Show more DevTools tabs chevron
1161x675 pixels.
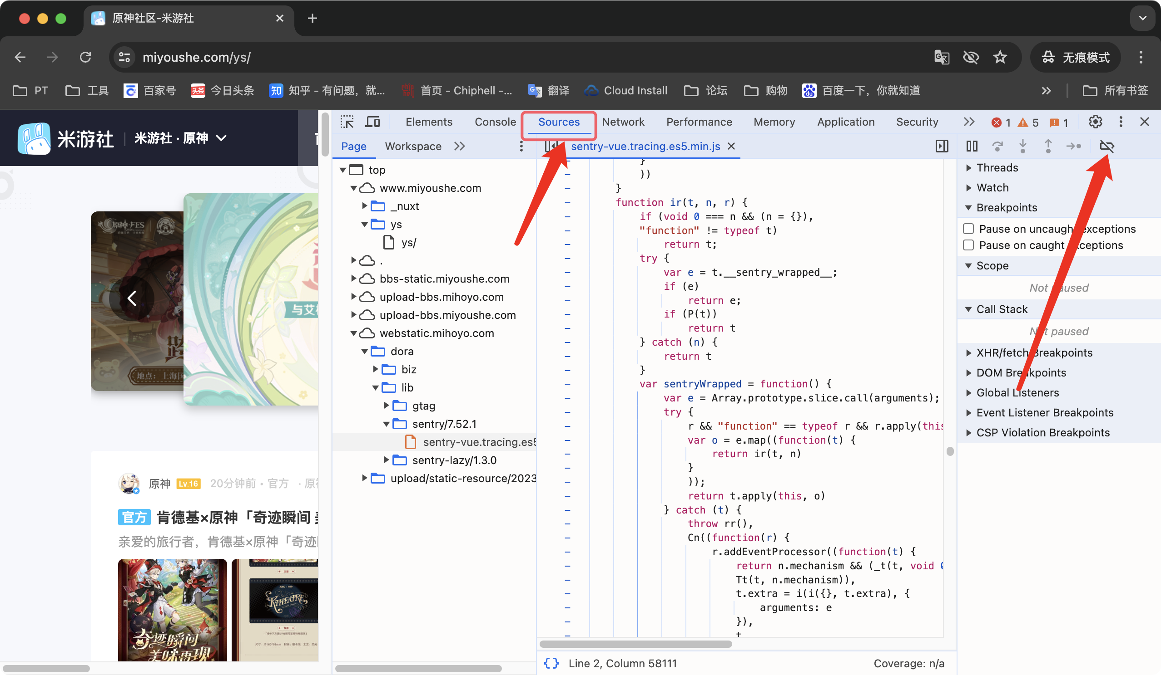(969, 122)
